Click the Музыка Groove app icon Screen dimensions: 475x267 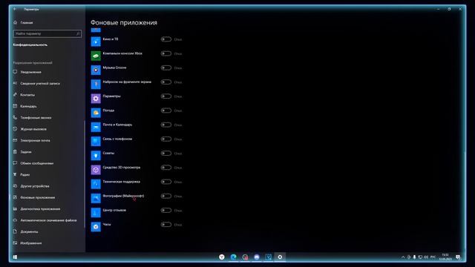coord(96,70)
